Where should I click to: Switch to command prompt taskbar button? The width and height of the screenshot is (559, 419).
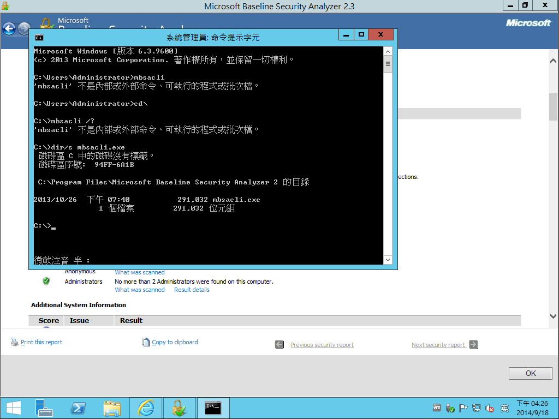213,408
